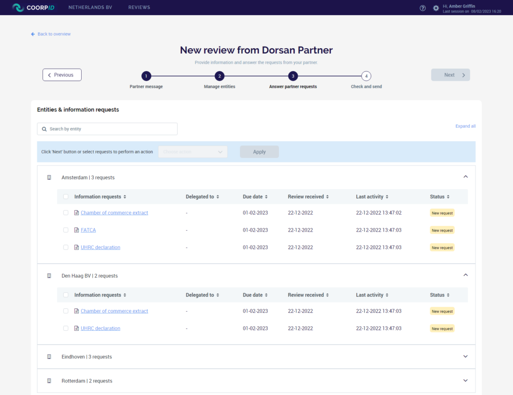The width and height of the screenshot is (513, 395).
Task: Go to the Reviews menu item
Action: pos(139,8)
